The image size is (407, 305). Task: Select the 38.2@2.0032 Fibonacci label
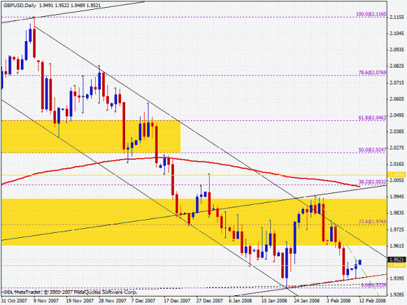[x=372, y=181]
